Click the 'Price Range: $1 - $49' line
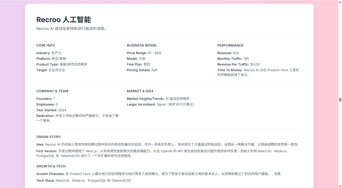The height and width of the screenshot is (188, 342). click(x=144, y=53)
